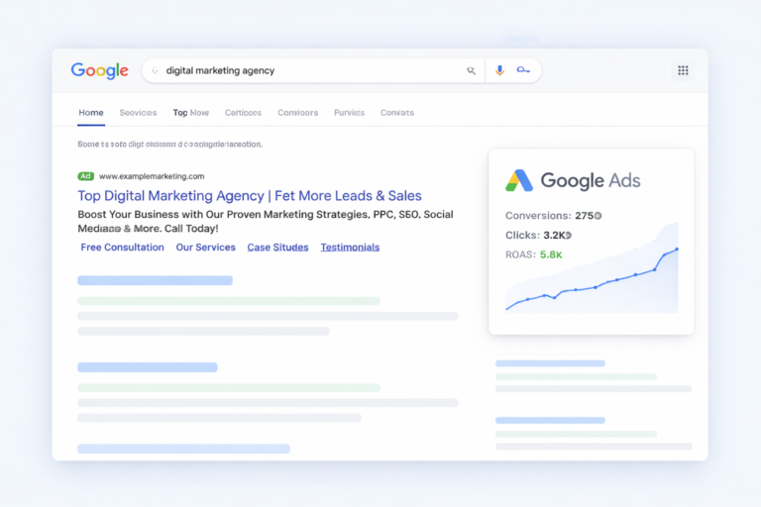Click the Our Services sitelink
Viewport: 761px width, 507px height.
point(205,248)
